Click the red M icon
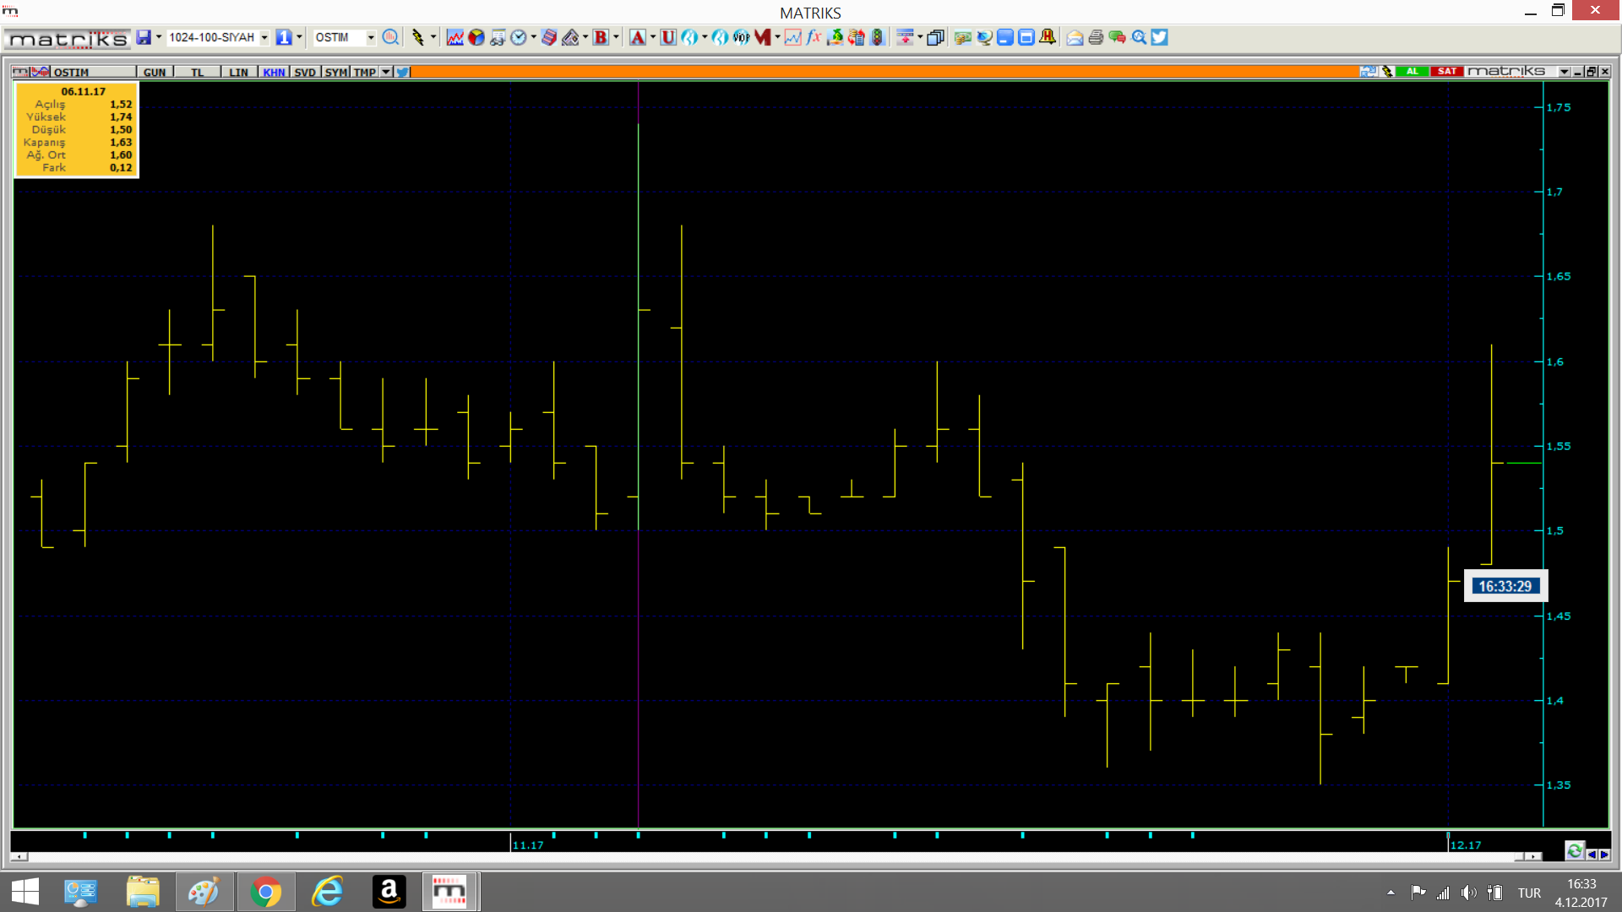 point(763,37)
